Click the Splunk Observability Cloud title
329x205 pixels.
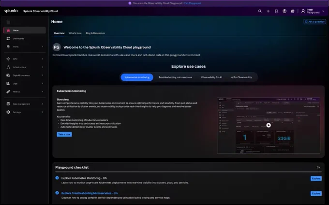tap(41, 11)
